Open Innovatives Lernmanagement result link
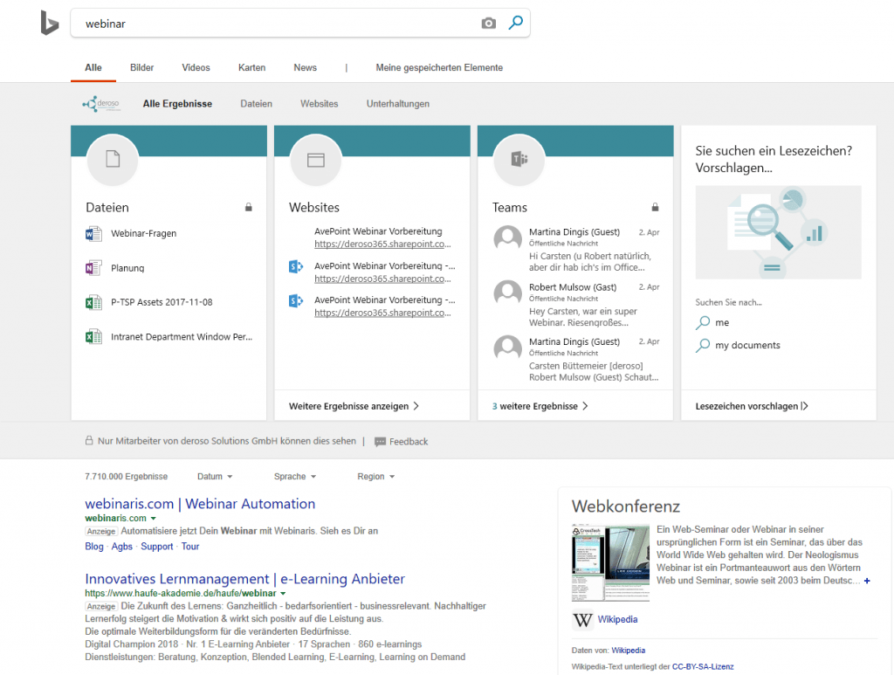The height and width of the screenshot is (675, 894). [244, 579]
